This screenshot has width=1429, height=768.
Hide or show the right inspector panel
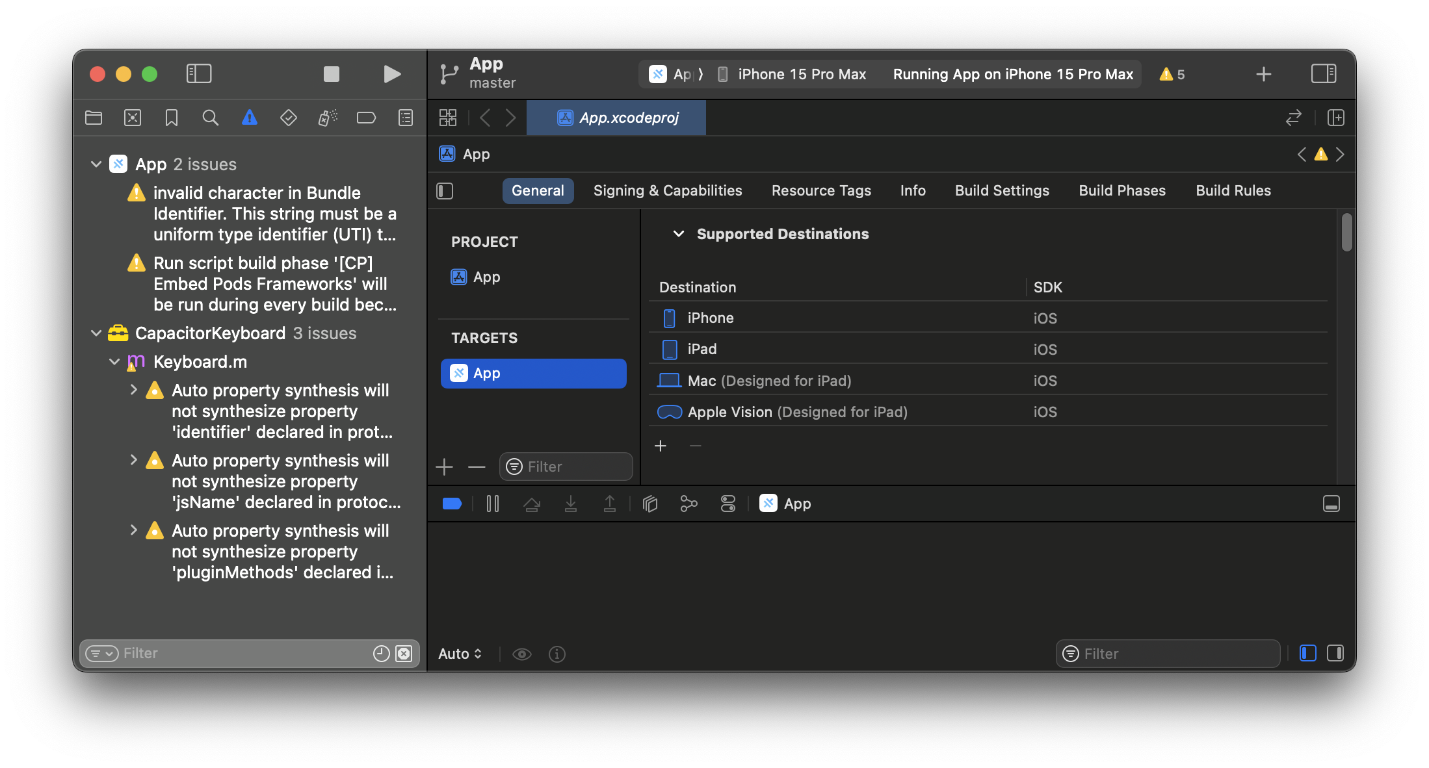pyautogui.click(x=1323, y=74)
